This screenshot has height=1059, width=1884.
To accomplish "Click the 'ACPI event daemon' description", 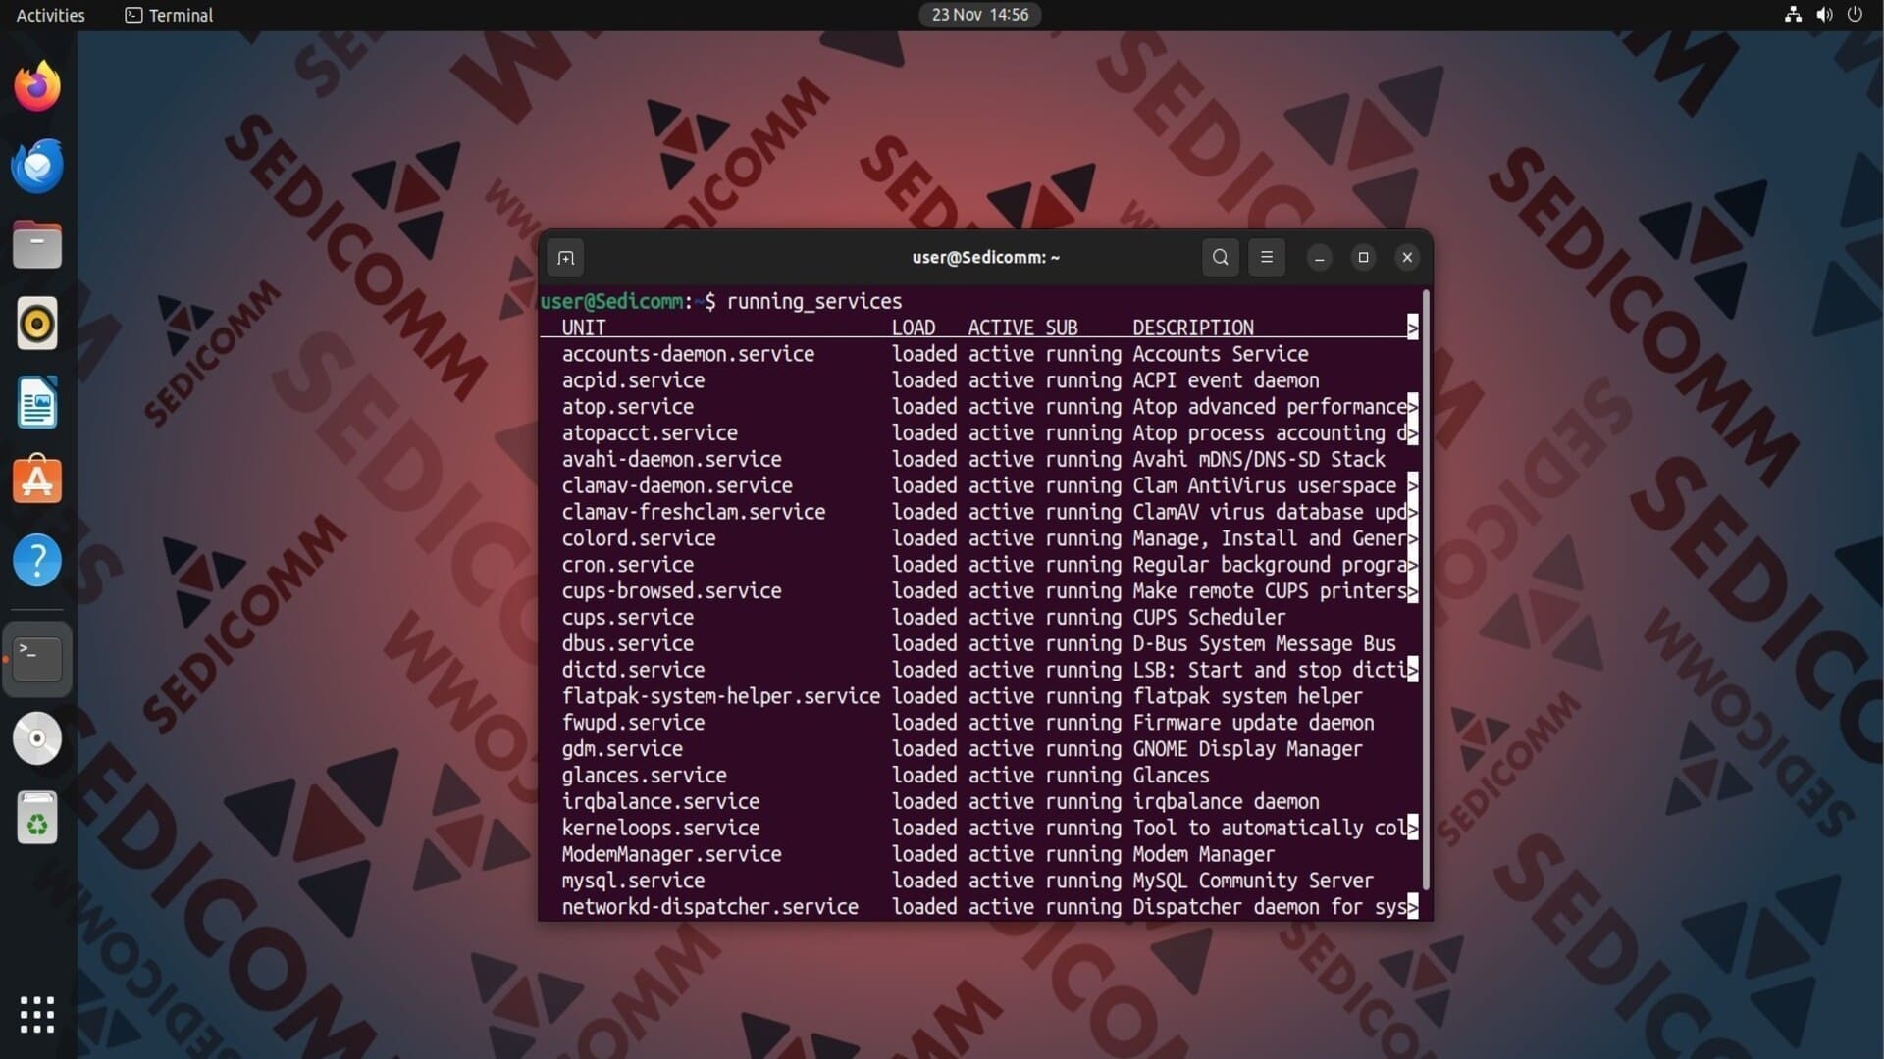I will click(x=1226, y=380).
